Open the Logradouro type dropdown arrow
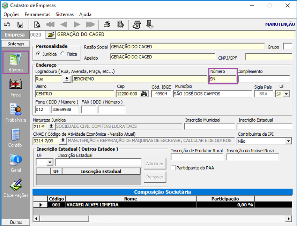297x227 pixels. [67, 79]
